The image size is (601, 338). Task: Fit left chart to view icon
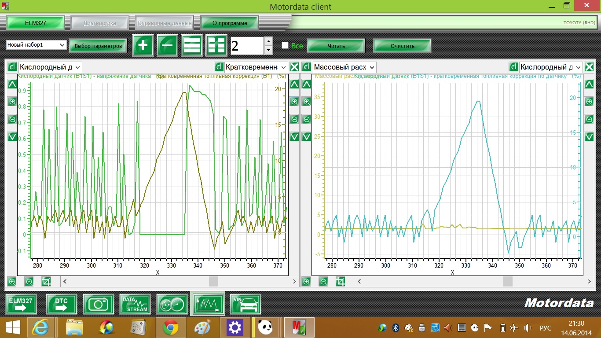[x=46, y=281]
